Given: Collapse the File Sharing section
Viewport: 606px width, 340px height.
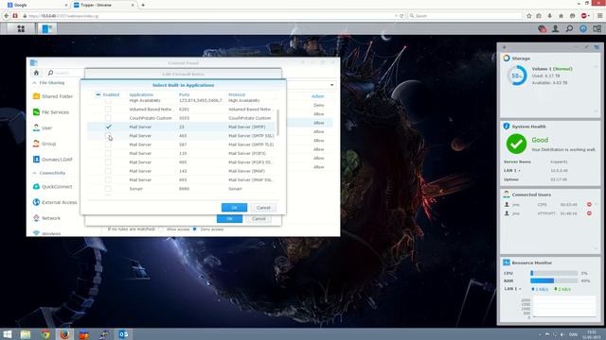Looking at the screenshot, I should coord(34,83).
